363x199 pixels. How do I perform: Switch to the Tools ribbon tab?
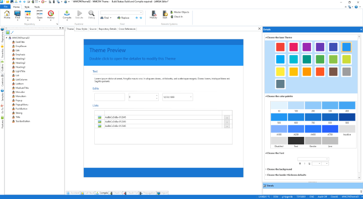(x=37, y=7)
